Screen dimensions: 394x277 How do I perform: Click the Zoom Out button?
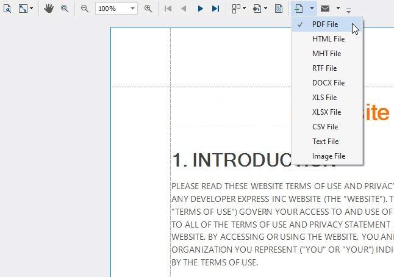click(x=85, y=9)
